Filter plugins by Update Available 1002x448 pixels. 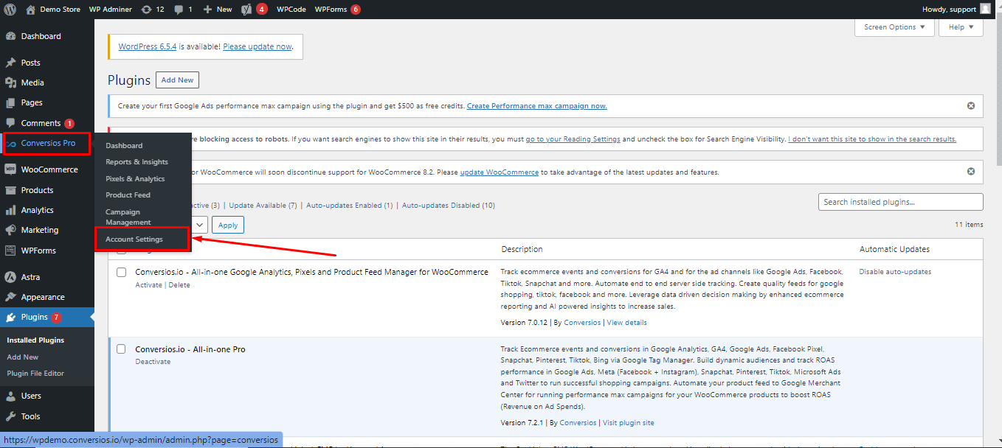(263, 206)
